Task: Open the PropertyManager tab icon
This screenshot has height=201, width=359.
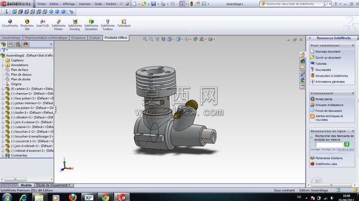Action: pos(11,45)
